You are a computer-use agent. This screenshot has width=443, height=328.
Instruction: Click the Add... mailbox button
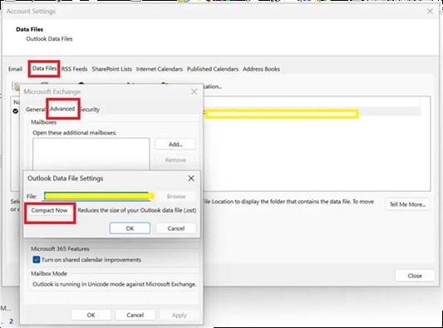tap(175, 144)
